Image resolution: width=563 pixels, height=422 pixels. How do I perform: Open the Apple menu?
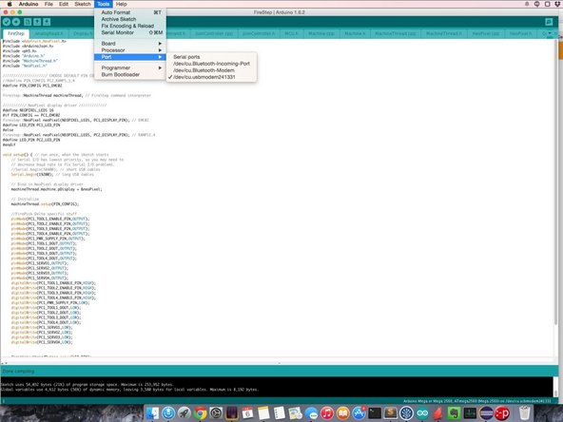(10, 4)
